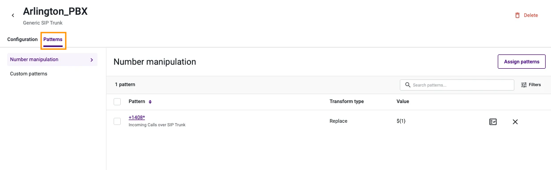Open the +1408* pattern link
The image size is (551, 170).
[137, 117]
